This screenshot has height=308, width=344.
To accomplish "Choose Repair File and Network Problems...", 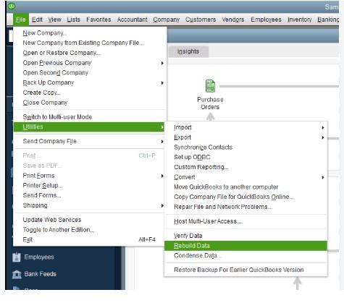I will (246, 207).
